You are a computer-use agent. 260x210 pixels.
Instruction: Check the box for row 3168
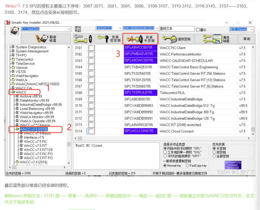pyautogui.click(x=91, y=93)
